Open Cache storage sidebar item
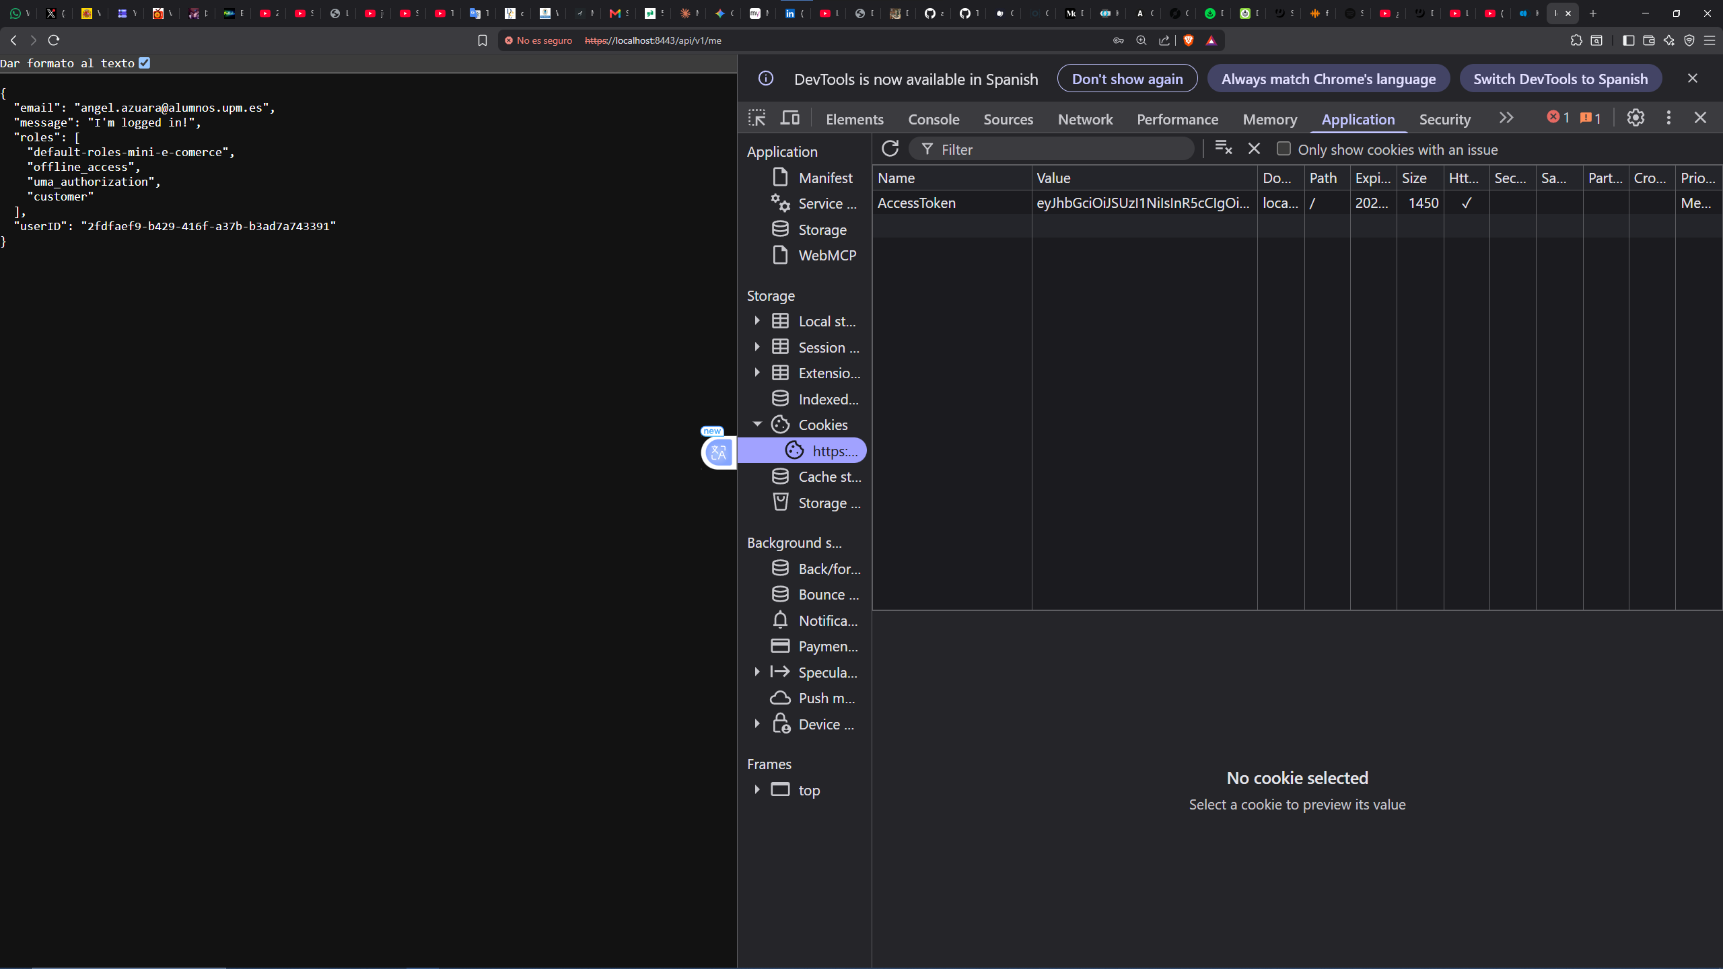Viewport: 1723px width, 969px height. tap(816, 476)
